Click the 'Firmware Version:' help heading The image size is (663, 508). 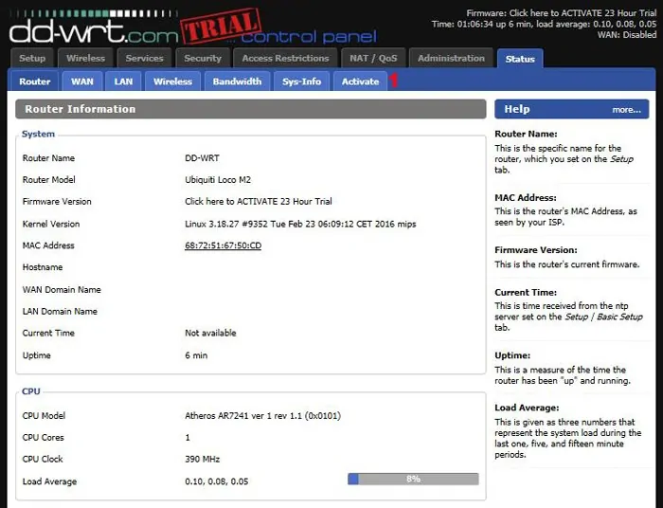(x=536, y=250)
